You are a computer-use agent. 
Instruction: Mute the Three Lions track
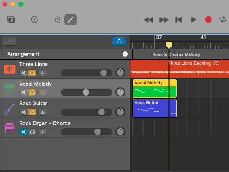[x=24, y=73]
